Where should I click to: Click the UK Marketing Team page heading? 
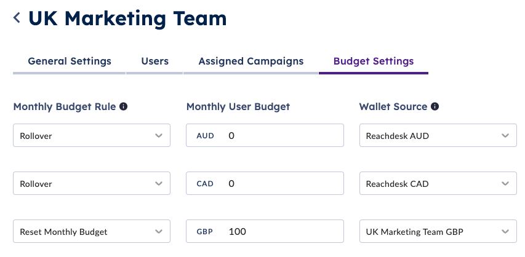(x=127, y=18)
